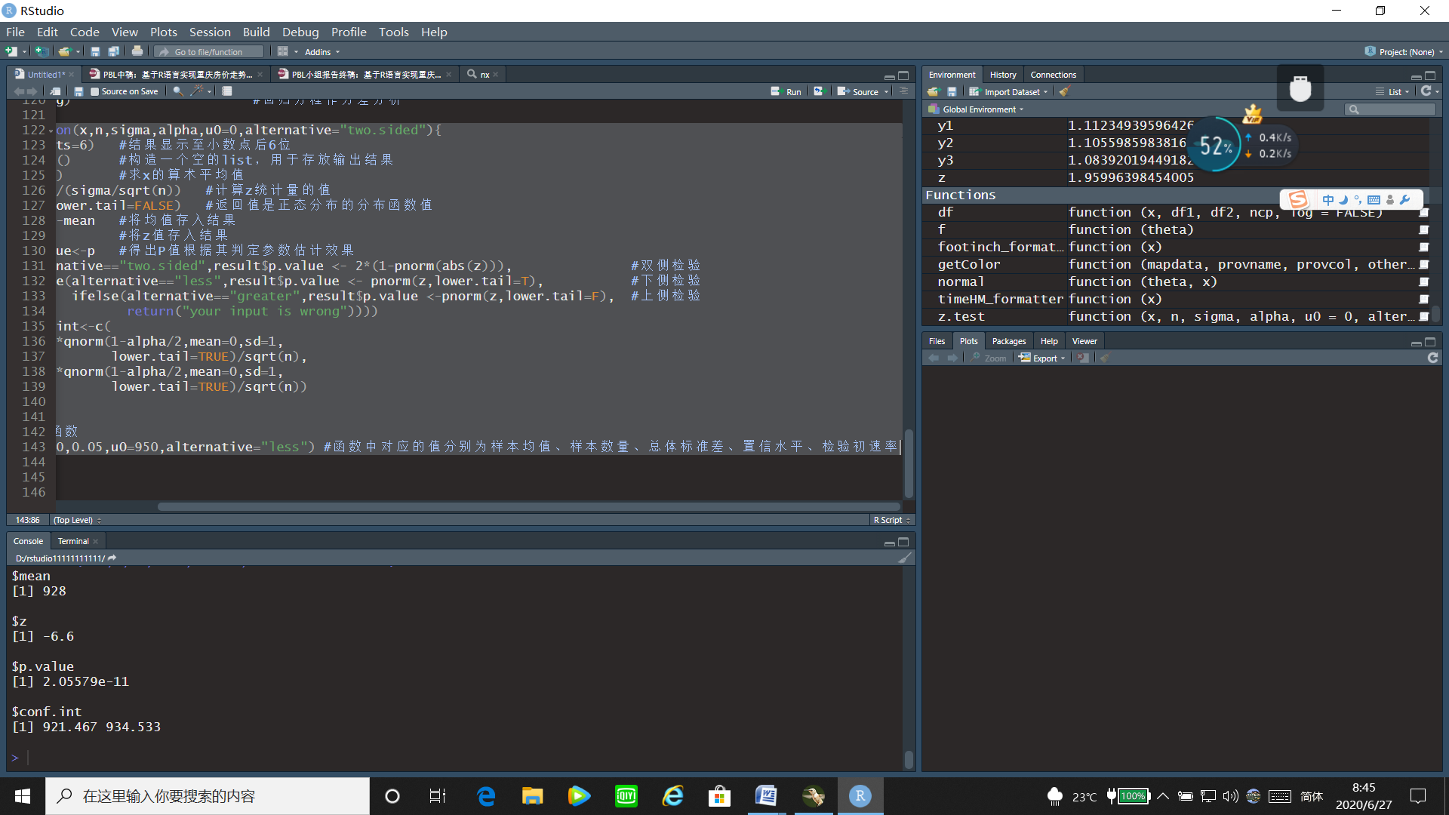Click Go to file/function button
This screenshot has width=1449, height=815.
click(208, 50)
